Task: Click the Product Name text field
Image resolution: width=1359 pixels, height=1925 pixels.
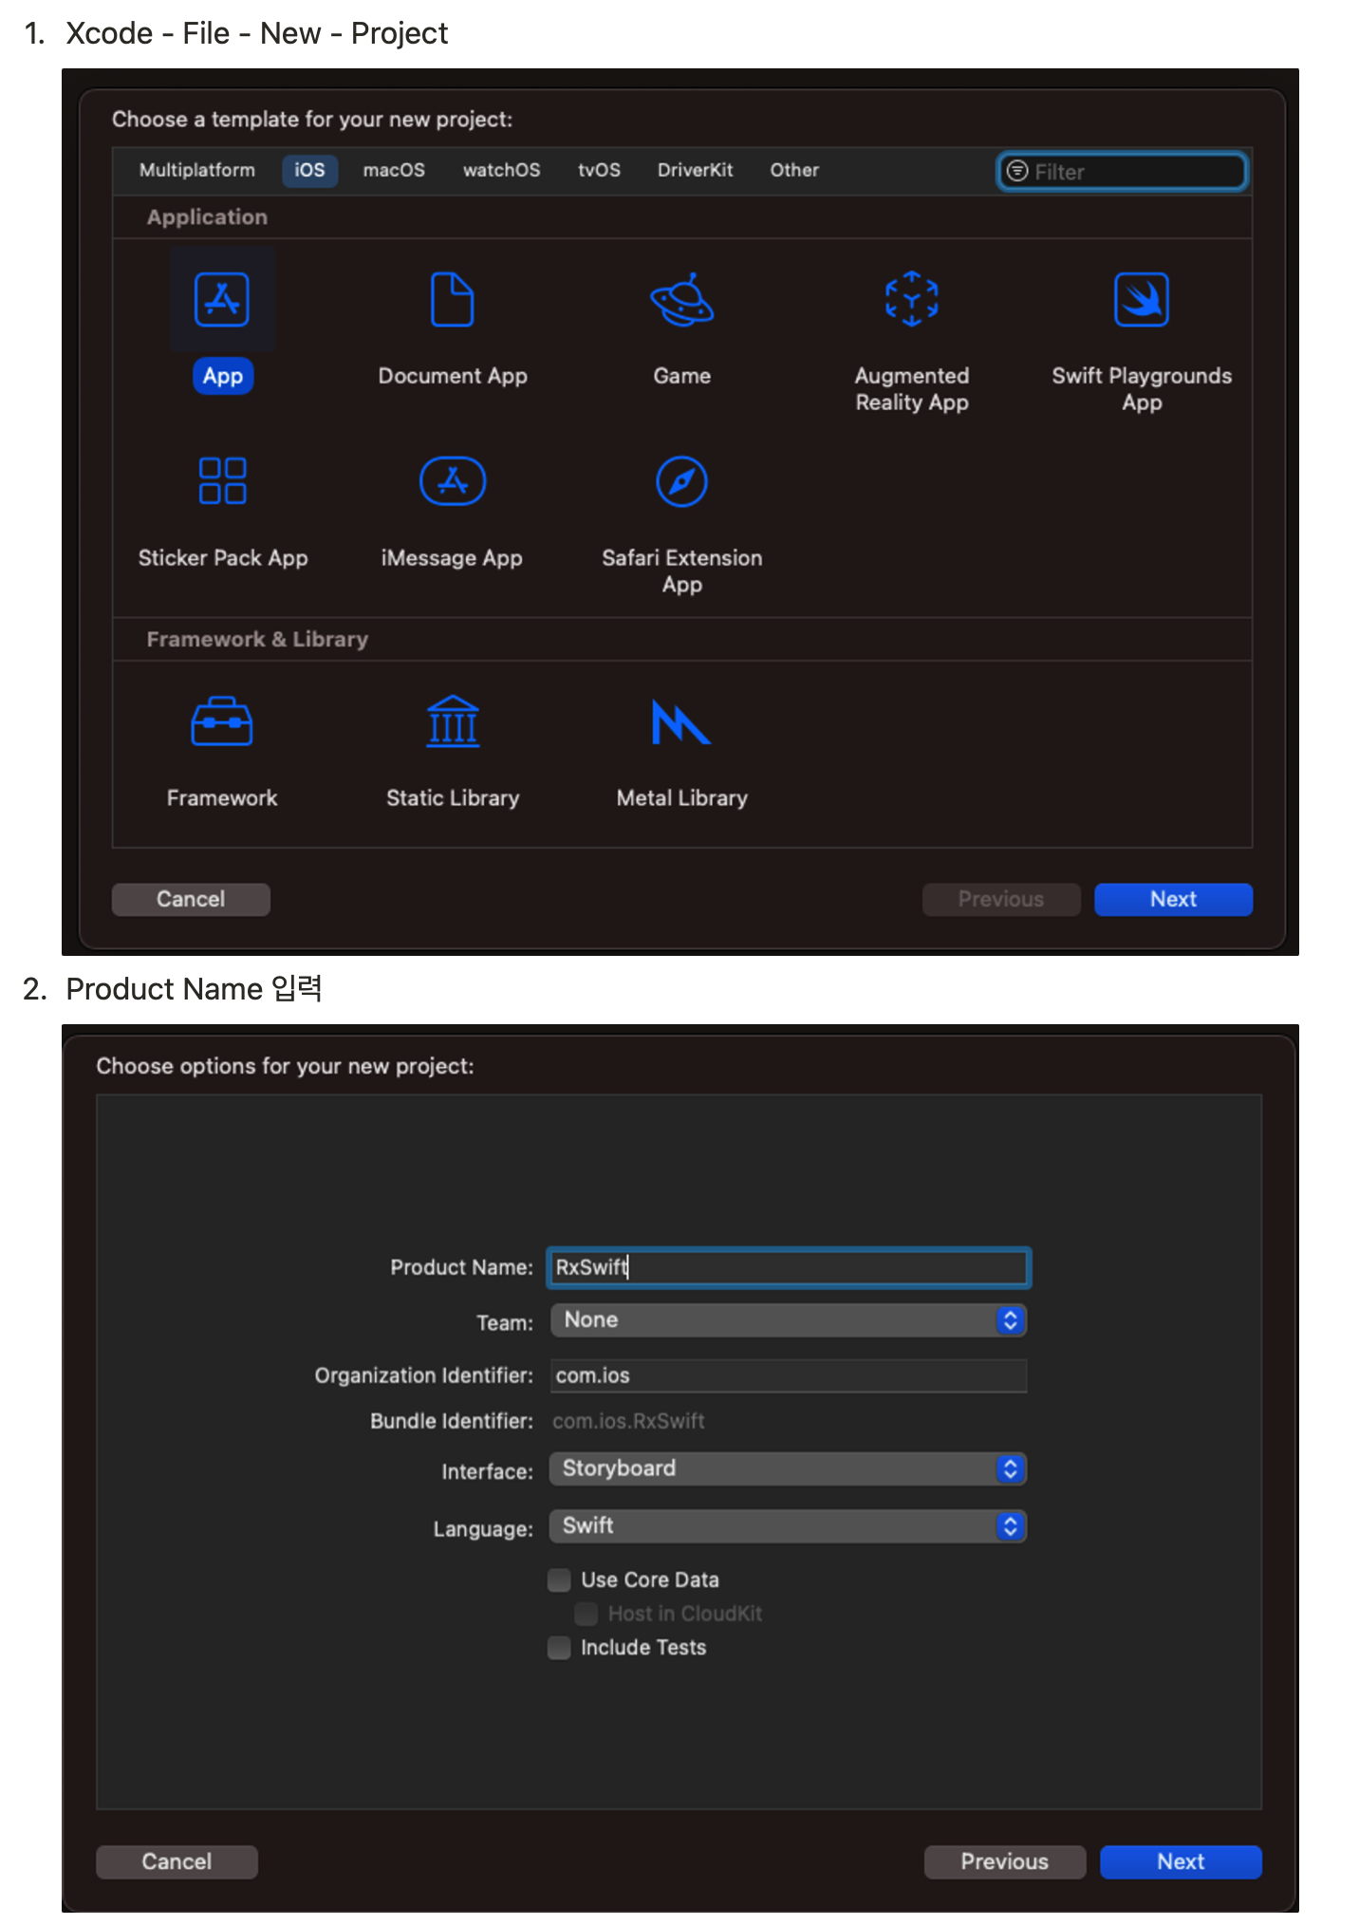Action: (x=789, y=1267)
